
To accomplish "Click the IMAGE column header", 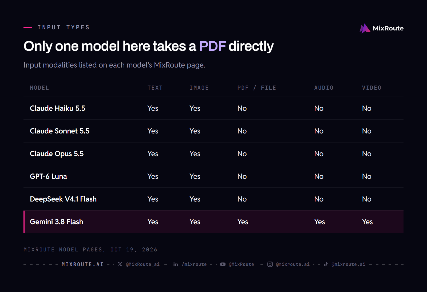I will tap(199, 88).
